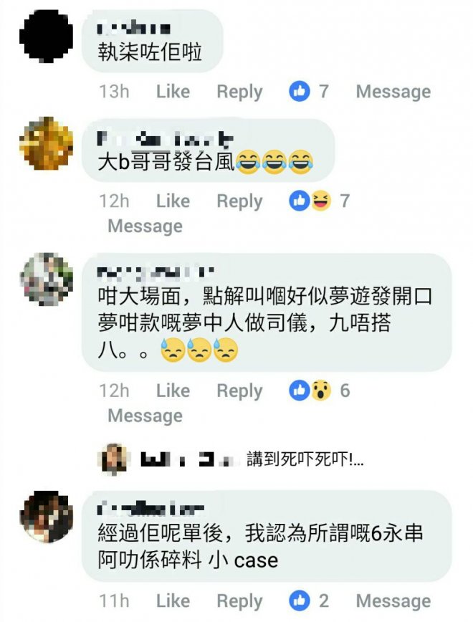Message the author of the 大b哥哥 comment
Screen dimensions: 473x622
point(145,226)
